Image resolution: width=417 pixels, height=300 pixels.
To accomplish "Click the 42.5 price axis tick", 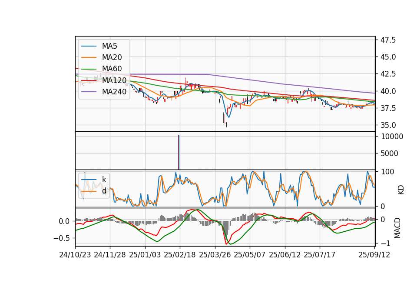I will coord(388,74).
